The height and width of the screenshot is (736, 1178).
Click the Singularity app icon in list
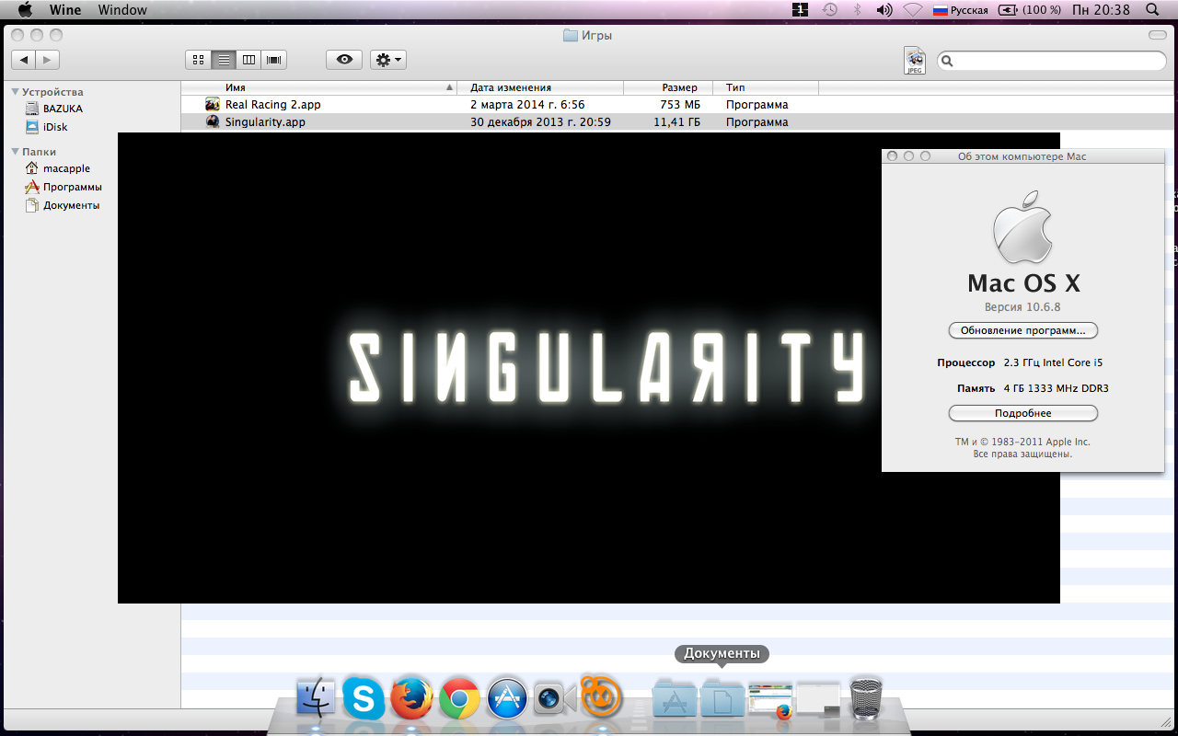tap(213, 122)
